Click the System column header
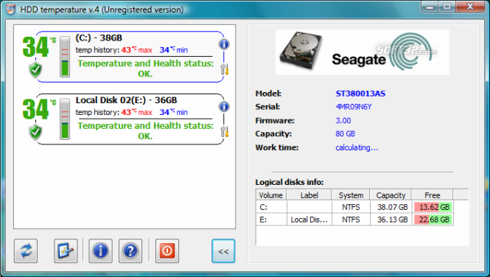This screenshot has width=490, height=277. click(351, 195)
